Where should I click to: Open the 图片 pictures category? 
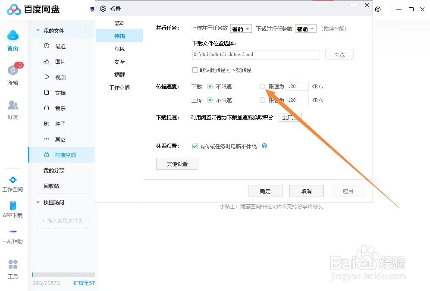coord(60,61)
